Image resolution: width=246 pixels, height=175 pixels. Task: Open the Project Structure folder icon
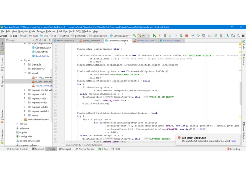tap(233, 36)
